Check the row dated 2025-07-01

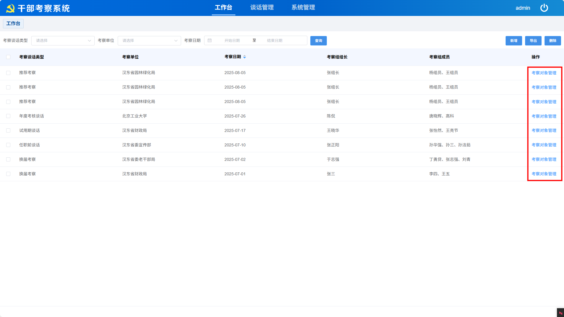click(8, 174)
